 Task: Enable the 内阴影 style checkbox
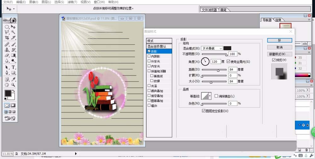[x=149, y=56]
